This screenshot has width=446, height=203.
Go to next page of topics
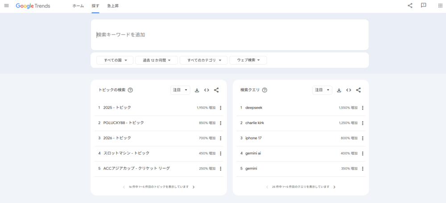(194, 187)
